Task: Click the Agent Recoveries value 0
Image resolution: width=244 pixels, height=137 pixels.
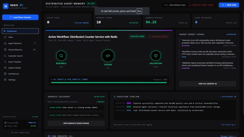Action: click(x=196, y=22)
